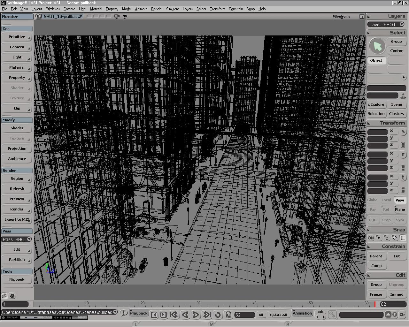This screenshot has width=409, height=327.
Task: Open the viewport camera icon menu
Action: tap(117, 16)
